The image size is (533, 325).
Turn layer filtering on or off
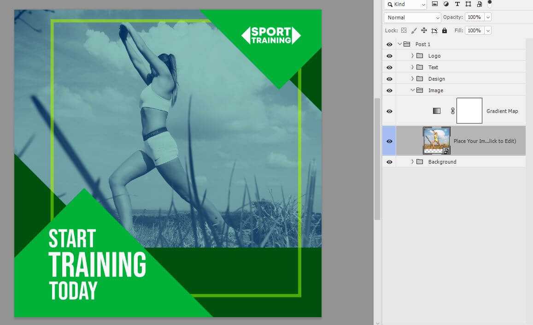(x=490, y=4)
